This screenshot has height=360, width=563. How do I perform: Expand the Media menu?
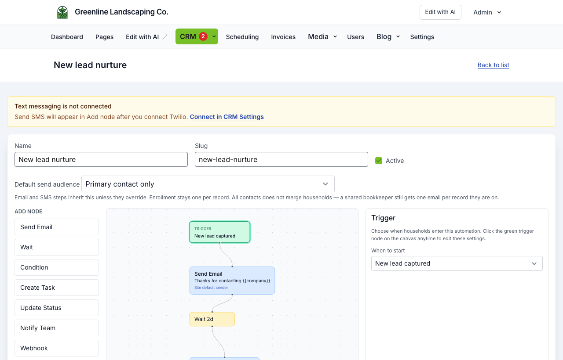click(322, 36)
